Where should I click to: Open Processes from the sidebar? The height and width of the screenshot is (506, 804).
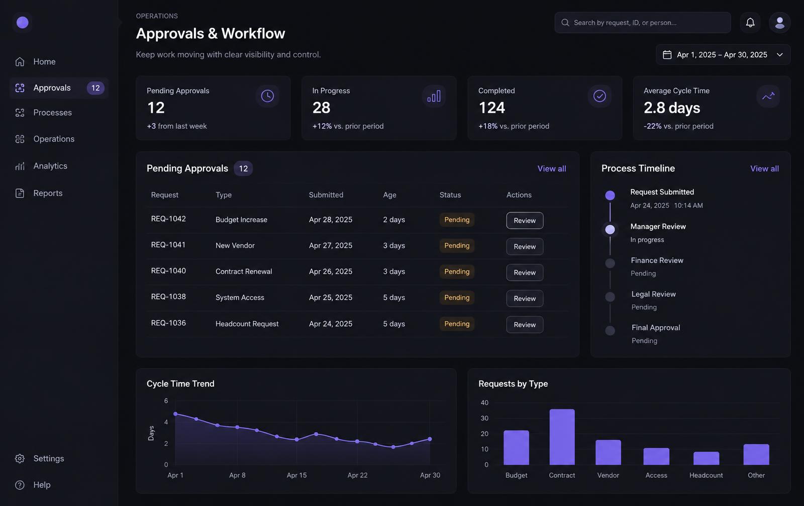coord(59,113)
